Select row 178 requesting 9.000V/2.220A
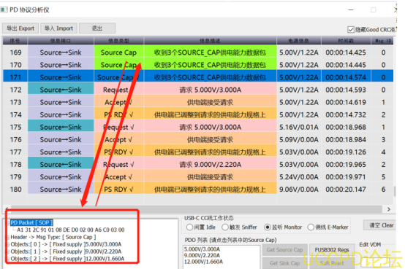The height and width of the screenshot is (269, 405). 198,165
